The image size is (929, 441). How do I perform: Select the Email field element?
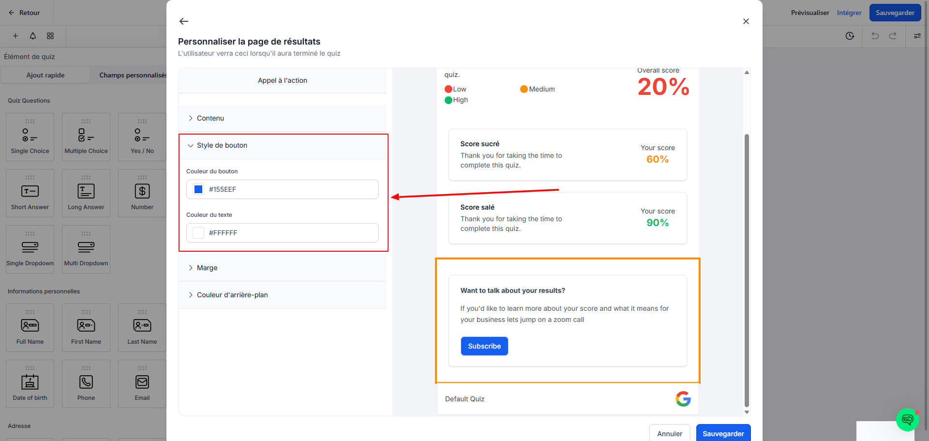(142, 384)
